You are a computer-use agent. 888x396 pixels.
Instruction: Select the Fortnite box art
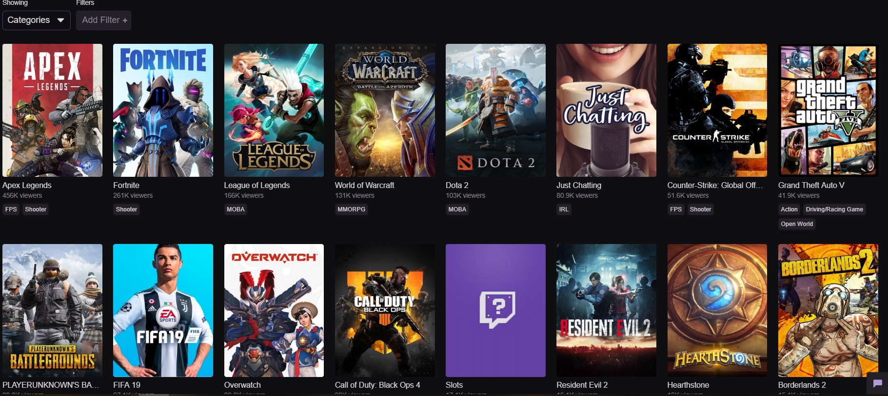(163, 110)
